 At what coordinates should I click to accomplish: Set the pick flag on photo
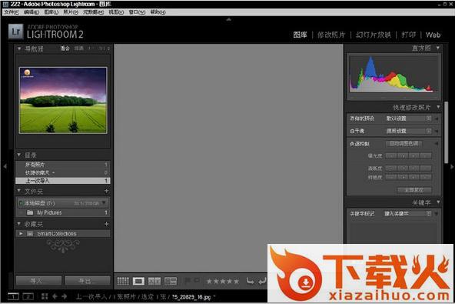tap(188, 281)
